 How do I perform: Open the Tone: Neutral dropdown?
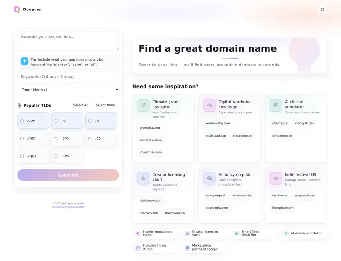68,90
